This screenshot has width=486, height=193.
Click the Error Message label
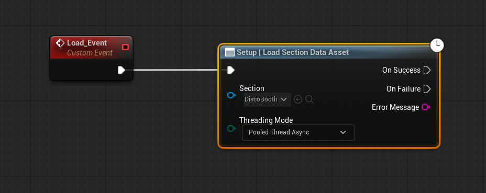pyautogui.click(x=395, y=107)
